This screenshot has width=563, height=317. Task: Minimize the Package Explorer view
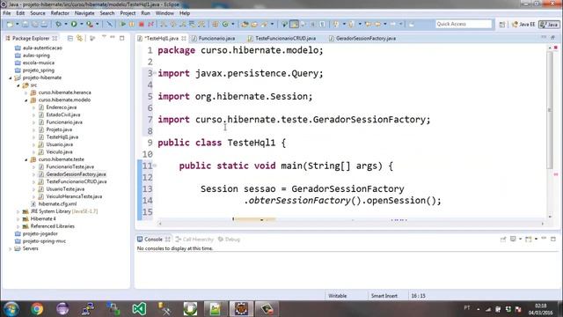click(x=113, y=37)
